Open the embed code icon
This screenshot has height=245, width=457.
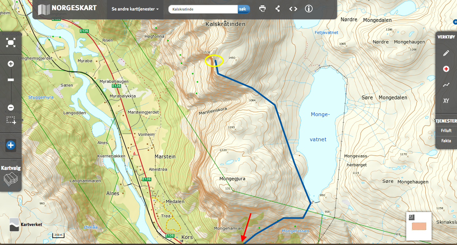pyautogui.click(x=293, y=9)
